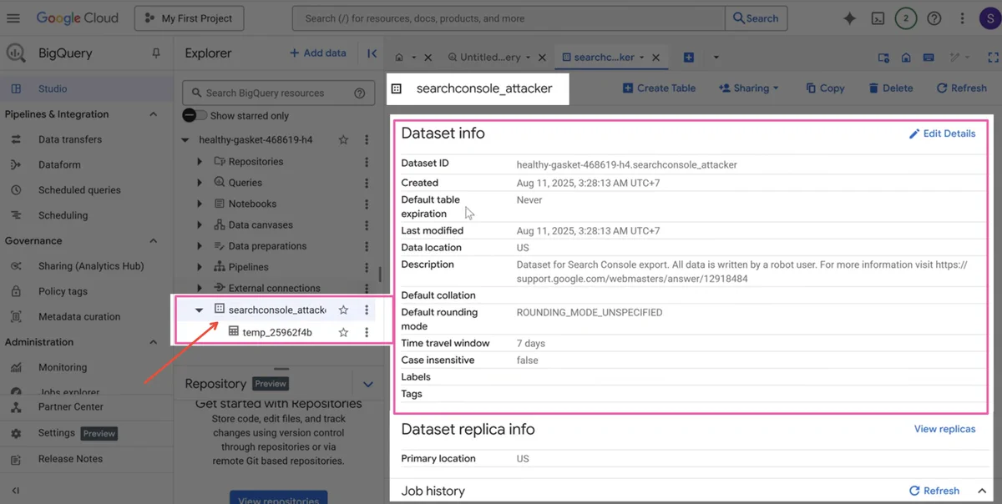Viewport: 1002px width, 504px height.
Task: Collapse the searchconsole_attacker dataset node
Action: (x=199, y=310)
